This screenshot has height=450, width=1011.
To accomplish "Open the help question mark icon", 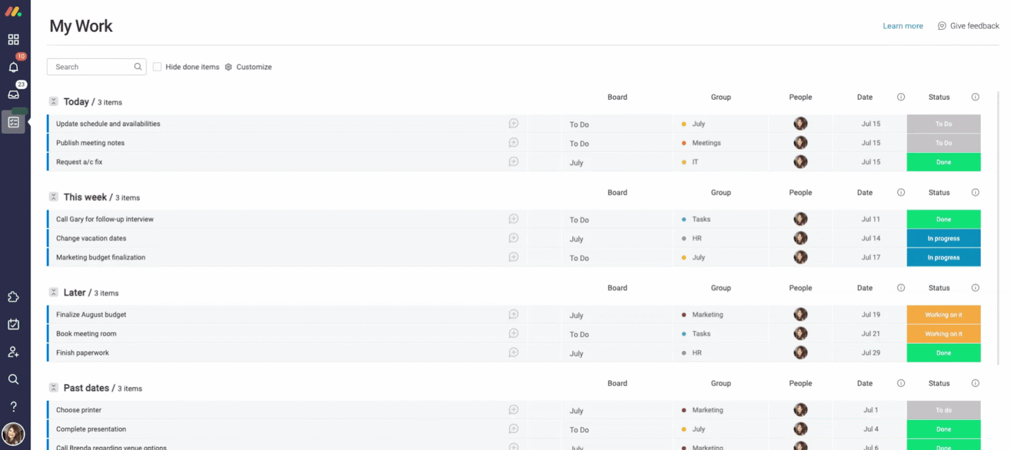I will click(x=13, y=406).
